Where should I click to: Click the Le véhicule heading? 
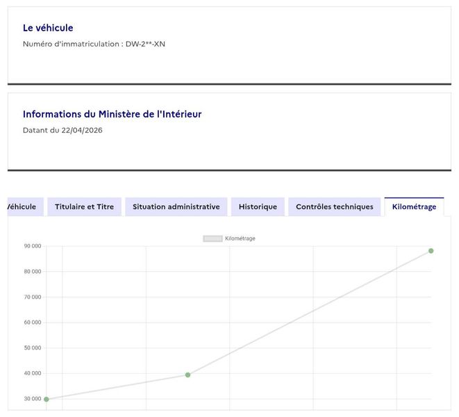(48, 28)
